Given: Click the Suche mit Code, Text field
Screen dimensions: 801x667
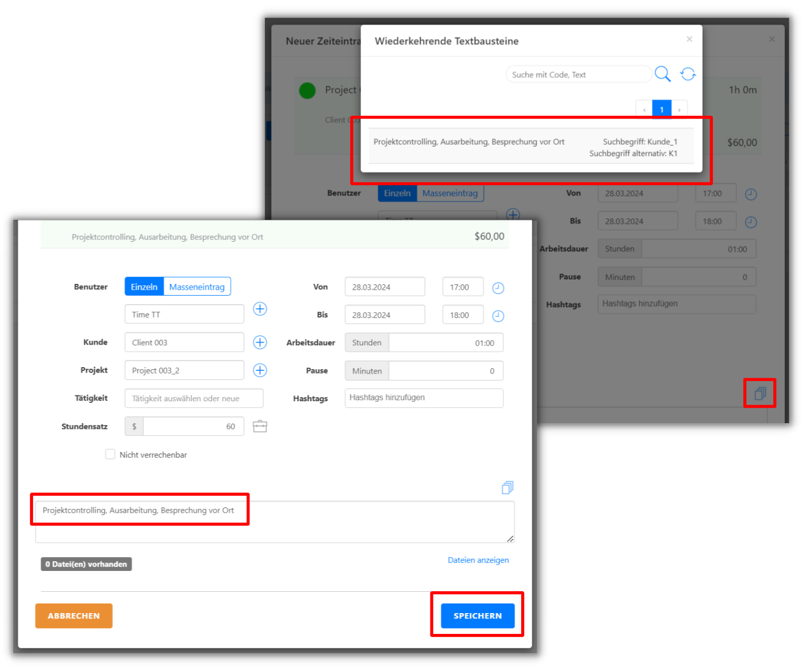Looking at the screenshot, I should click(578, 75).
